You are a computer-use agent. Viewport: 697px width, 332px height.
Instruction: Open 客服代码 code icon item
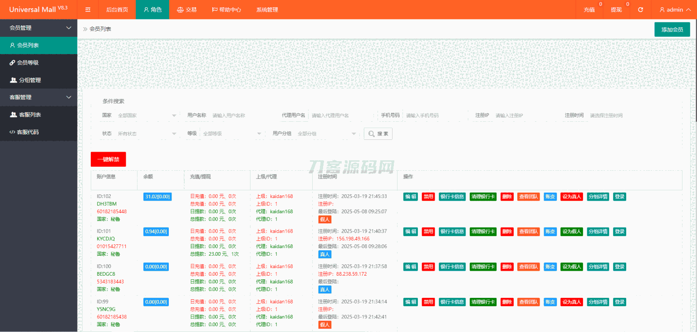coord(12,132)
